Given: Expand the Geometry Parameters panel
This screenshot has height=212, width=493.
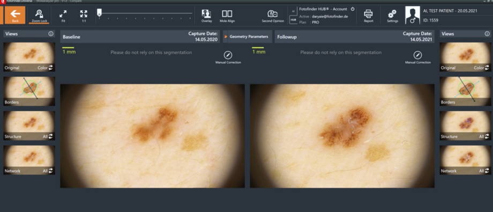Looking at the screenshot, I should click(247, 36).
